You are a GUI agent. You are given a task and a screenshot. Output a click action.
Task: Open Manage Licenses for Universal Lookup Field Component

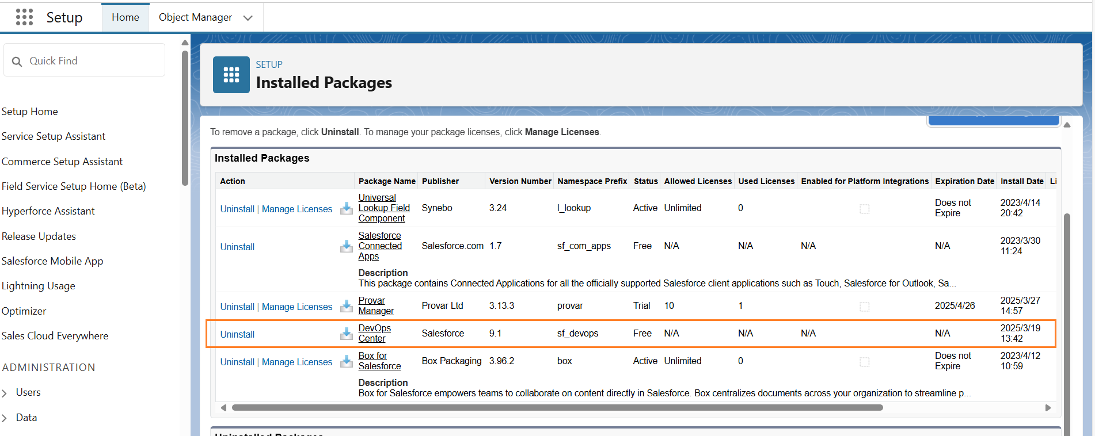tap(297, 209)
